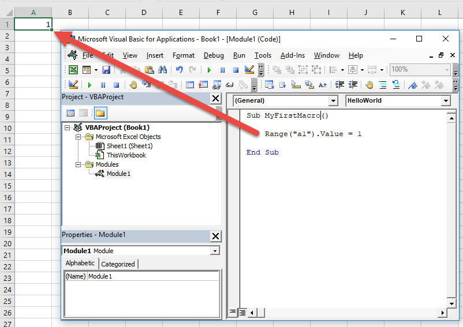Switch to Excel via View Microsoft Excel icon
The width and height of the screenshot is (463, 327).
point(73,70)
